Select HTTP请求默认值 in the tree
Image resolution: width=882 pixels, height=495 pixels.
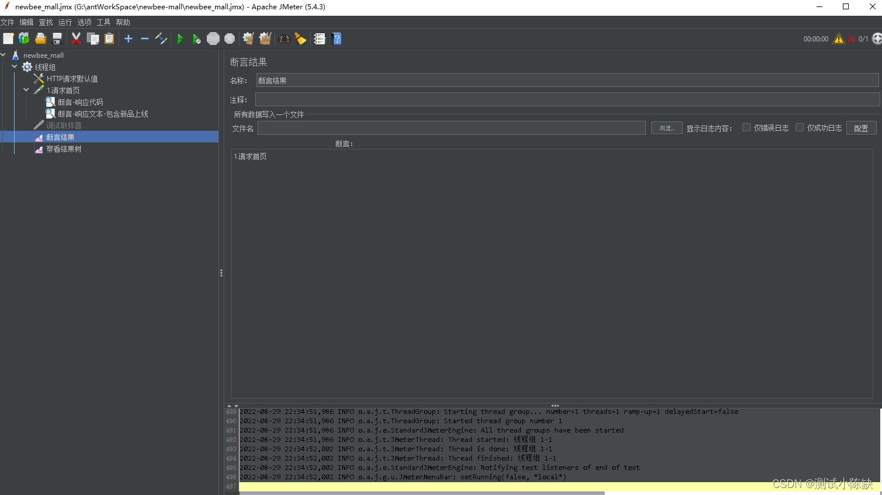[x=72, y=79]
